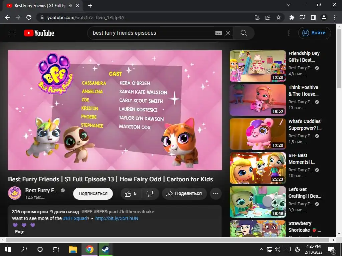Viewport: 342px width, 256px height.
Task: Click the install app icon in address bar
Action: point(257,17)
